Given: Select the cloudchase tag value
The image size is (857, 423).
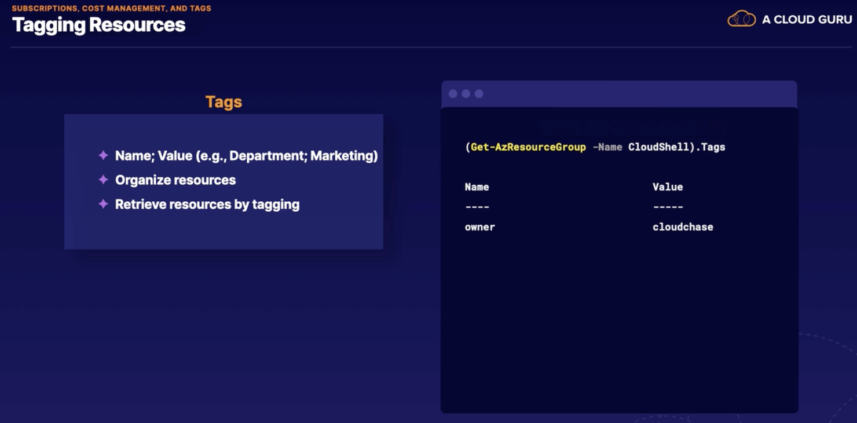Looking at the screenshot, I should pos(683,227).
